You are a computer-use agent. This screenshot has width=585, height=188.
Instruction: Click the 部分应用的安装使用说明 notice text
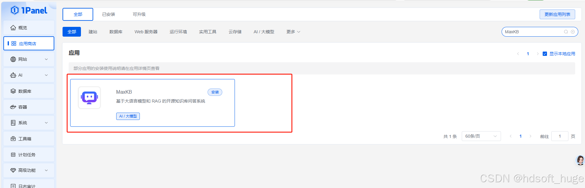(117, 68)
